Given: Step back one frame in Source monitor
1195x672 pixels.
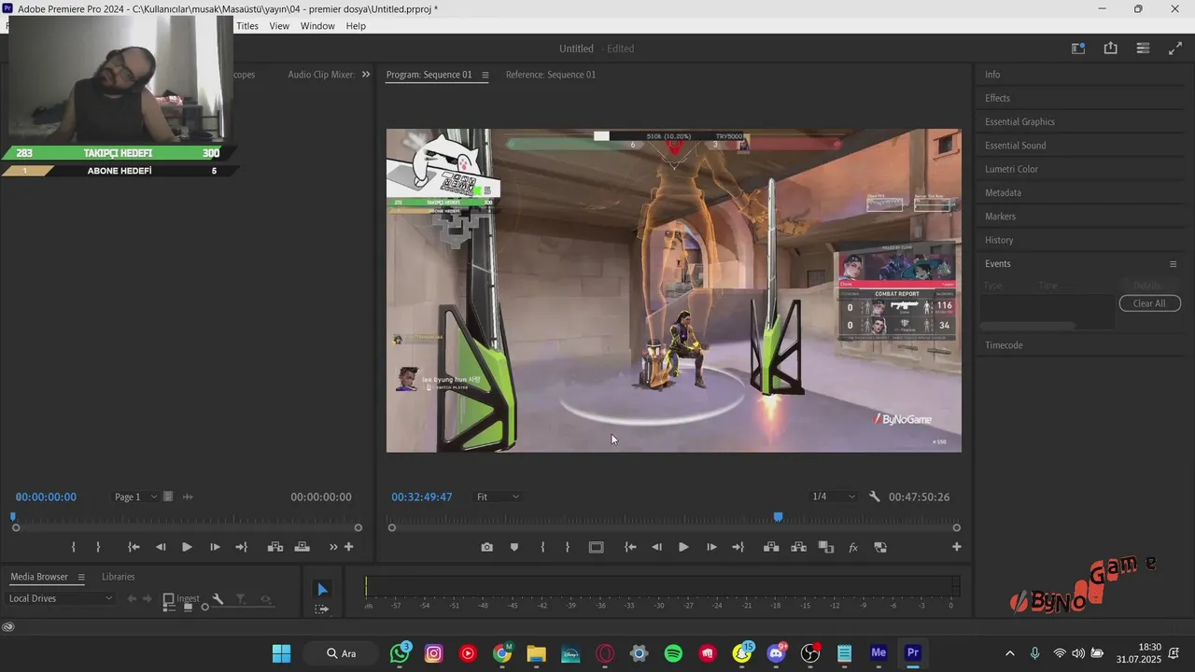Looking at the screenshot, I should click(161, 548).
